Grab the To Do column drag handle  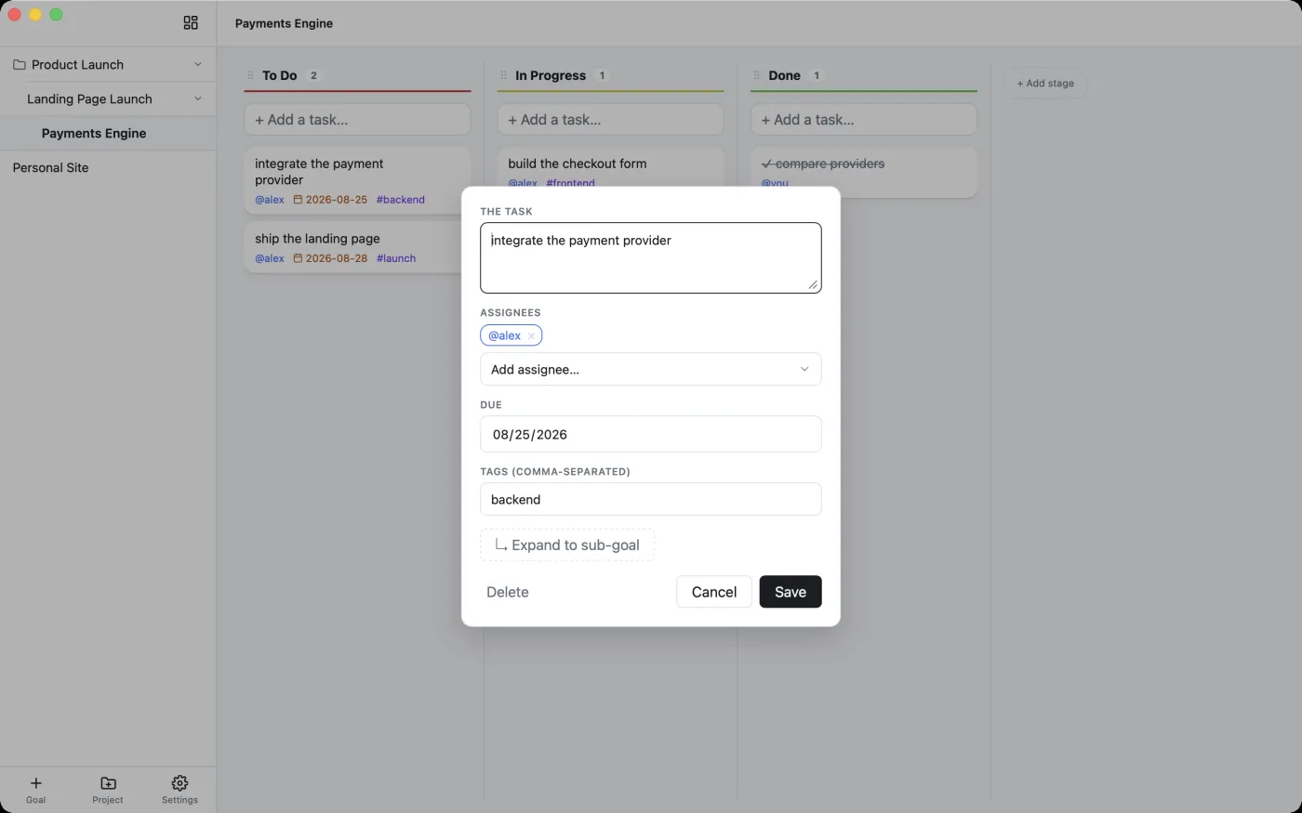click(250, 75)
